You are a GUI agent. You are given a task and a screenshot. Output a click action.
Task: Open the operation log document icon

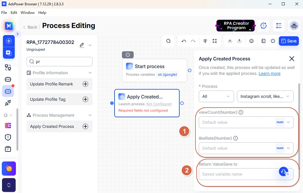264,41
